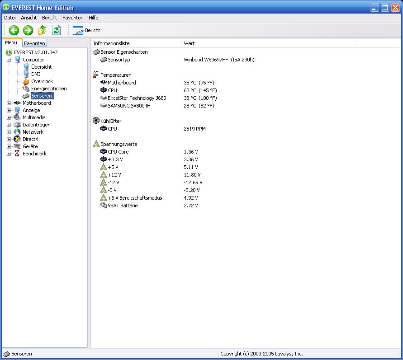Expand the Multimedia tree node
Screen dimensions: 403x360
pos(9,117)
